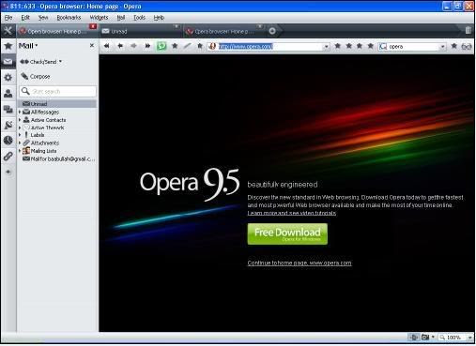
Task: Expand the Mailing Lists tree node
Action: pos(20,151)
